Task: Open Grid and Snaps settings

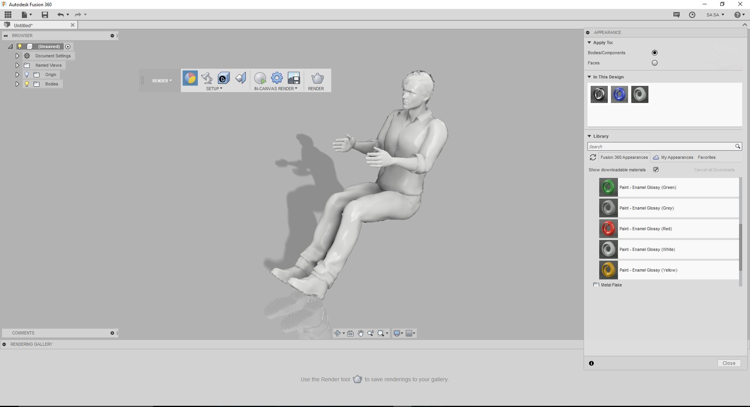Action: pos(409,333)
